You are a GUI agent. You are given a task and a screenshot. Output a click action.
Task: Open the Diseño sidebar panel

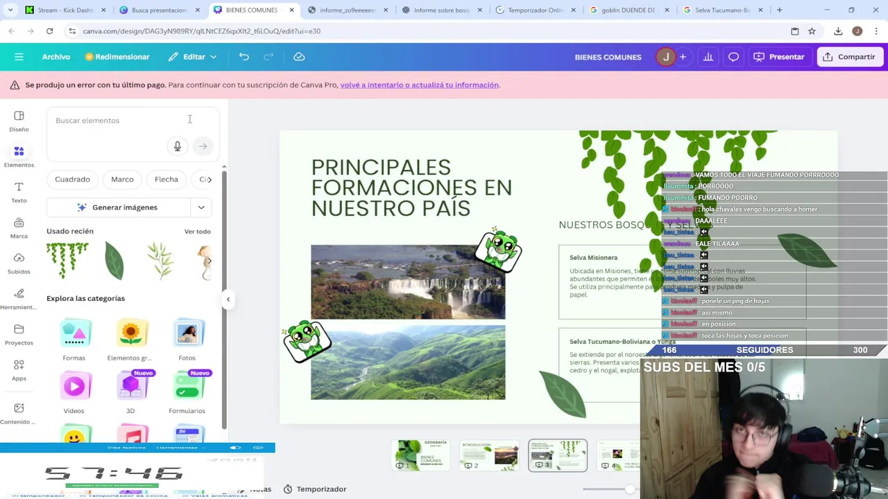click(19, 121)
